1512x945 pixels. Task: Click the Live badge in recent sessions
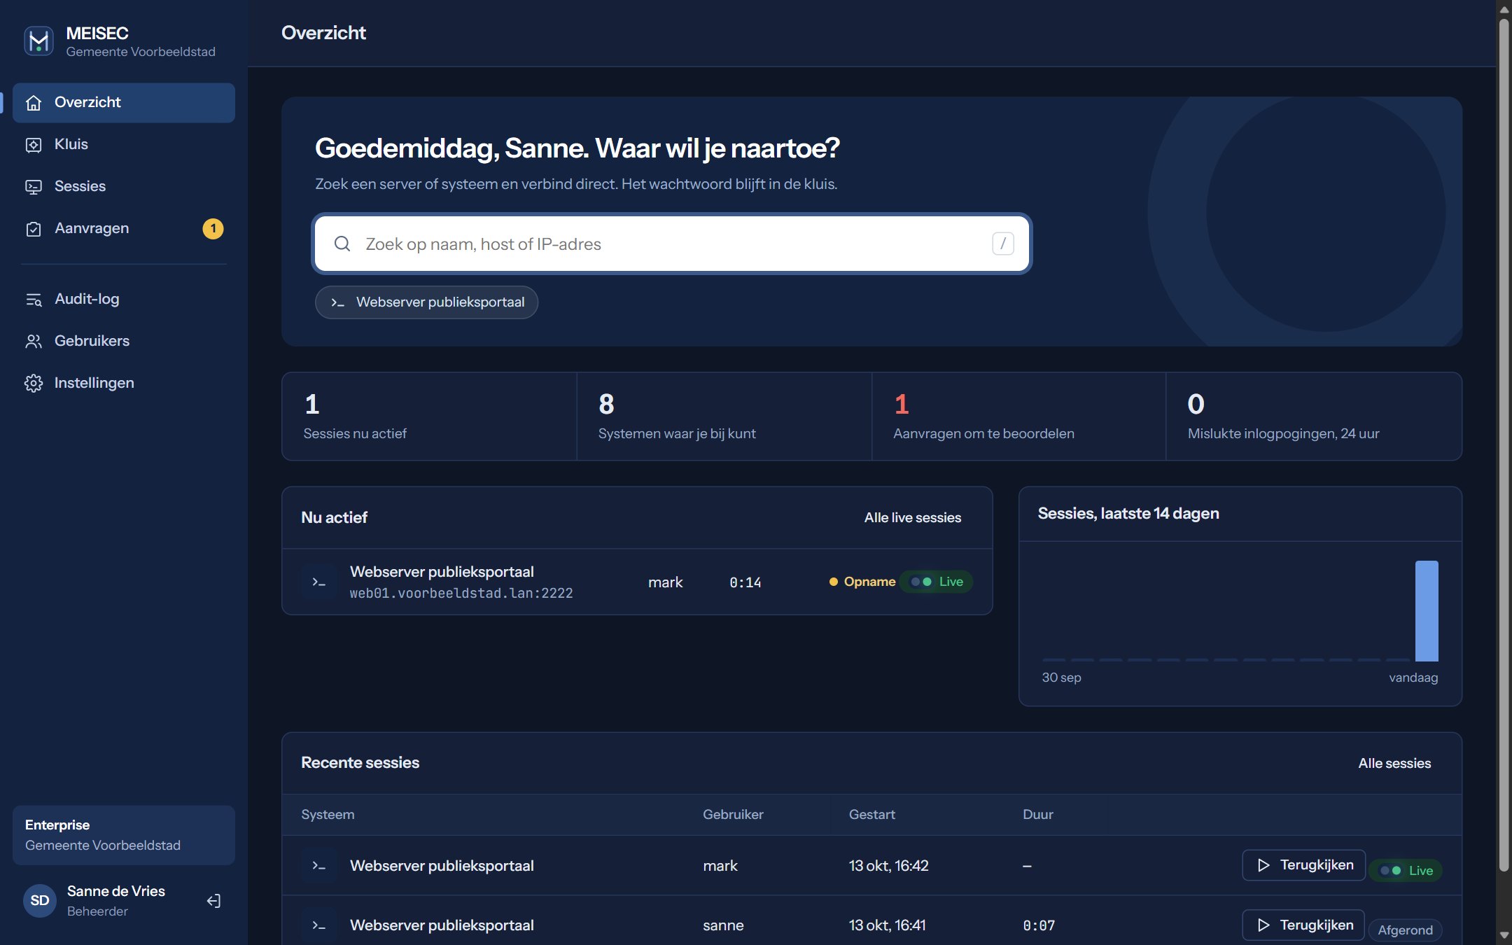click(x=1406, y=870)
